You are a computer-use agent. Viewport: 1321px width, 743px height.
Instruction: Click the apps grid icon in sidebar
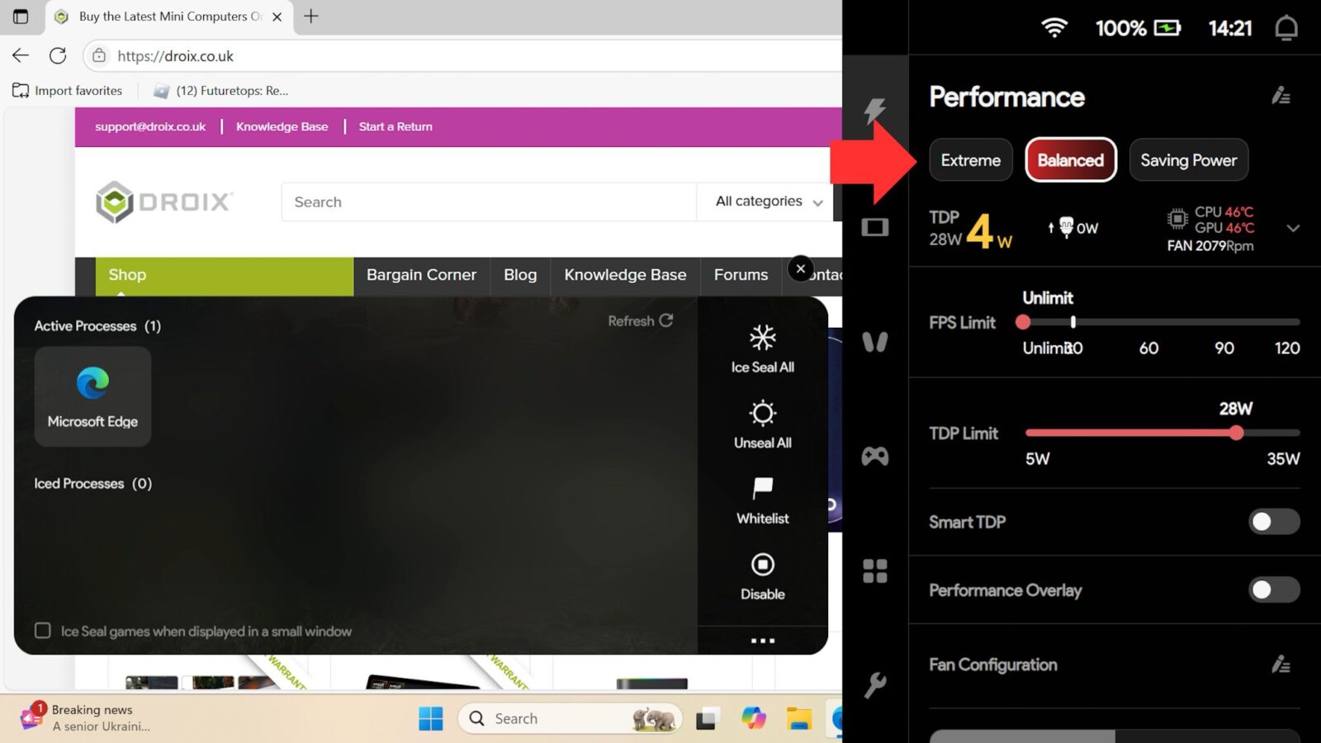tap(875, 570)
